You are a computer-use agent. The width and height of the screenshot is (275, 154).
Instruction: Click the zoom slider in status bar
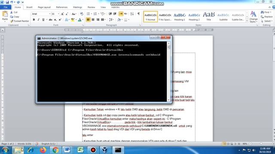click(261, 144)
